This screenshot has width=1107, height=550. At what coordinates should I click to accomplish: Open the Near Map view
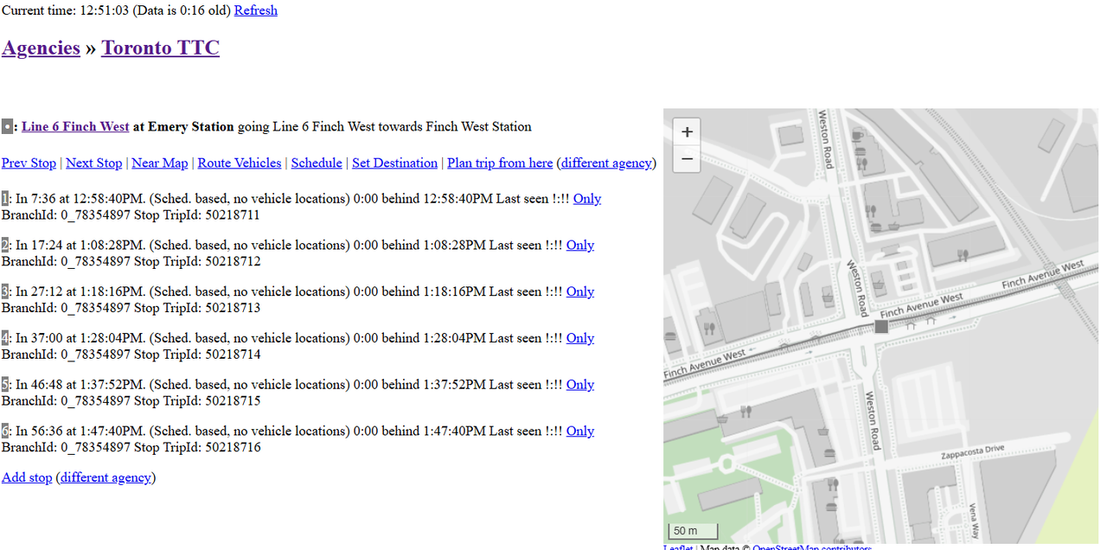(159, 163)
